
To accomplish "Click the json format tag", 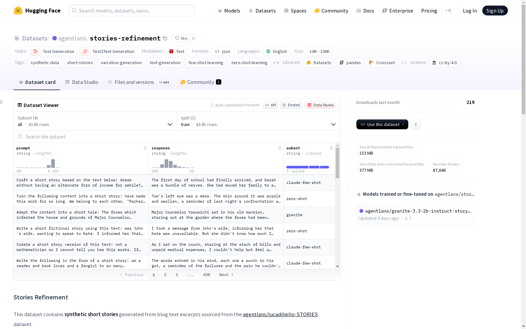I will coord(223,51).
